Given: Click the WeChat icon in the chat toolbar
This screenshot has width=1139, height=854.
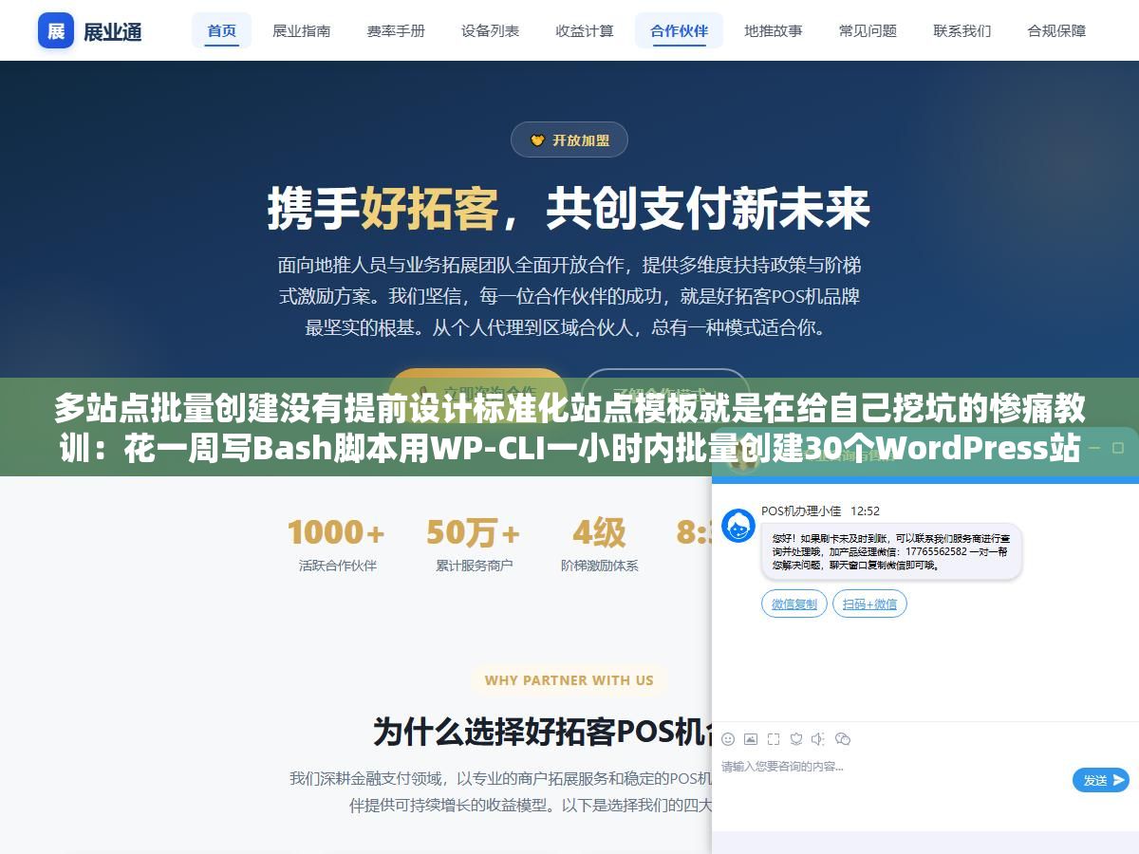Looking at the screenshot, I should 842,739.
